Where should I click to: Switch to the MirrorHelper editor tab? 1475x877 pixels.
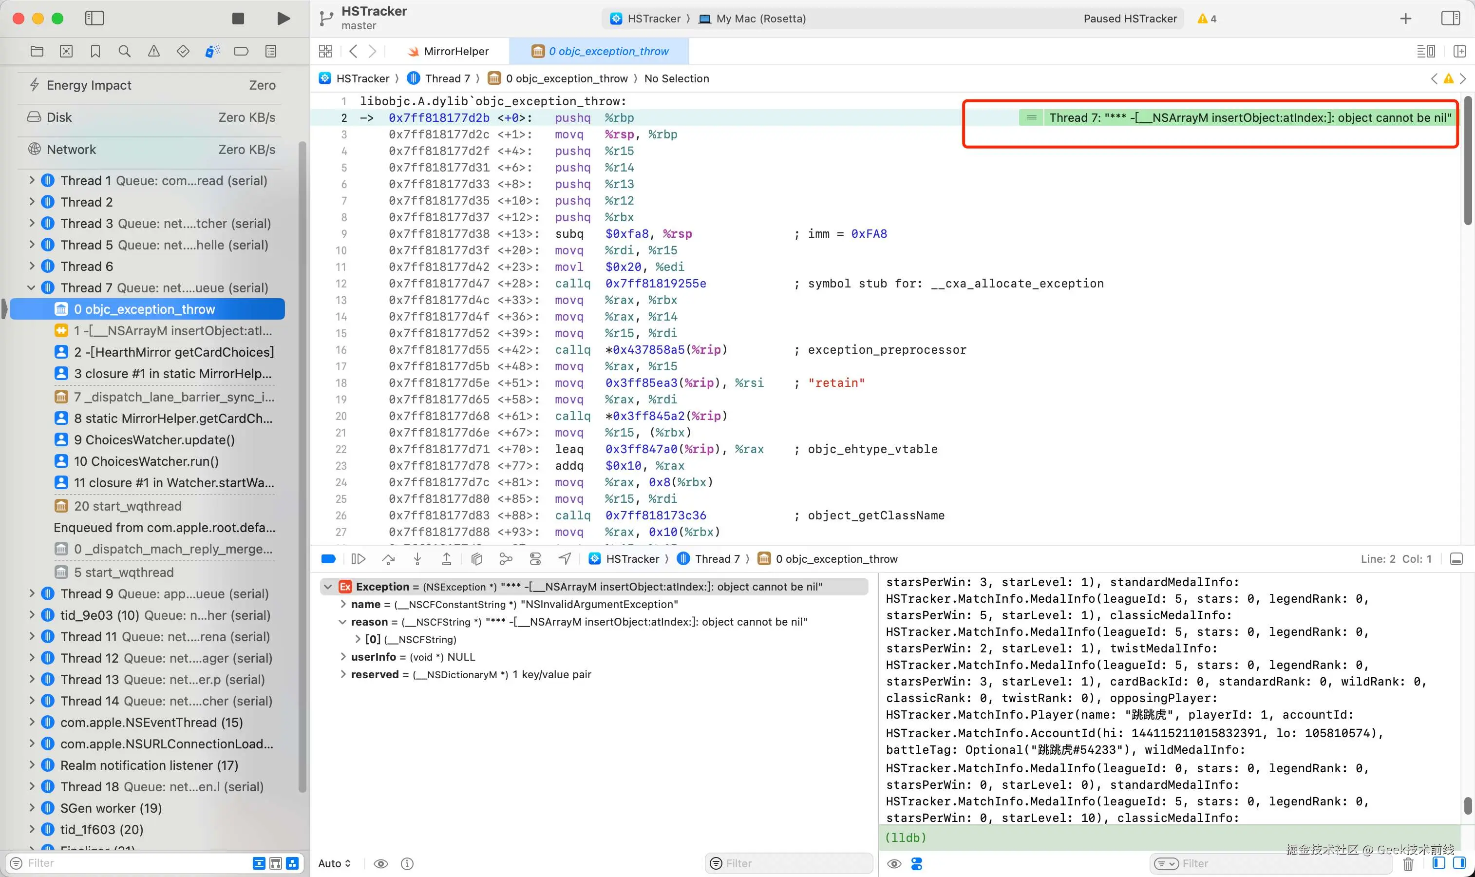coord(448,52)
